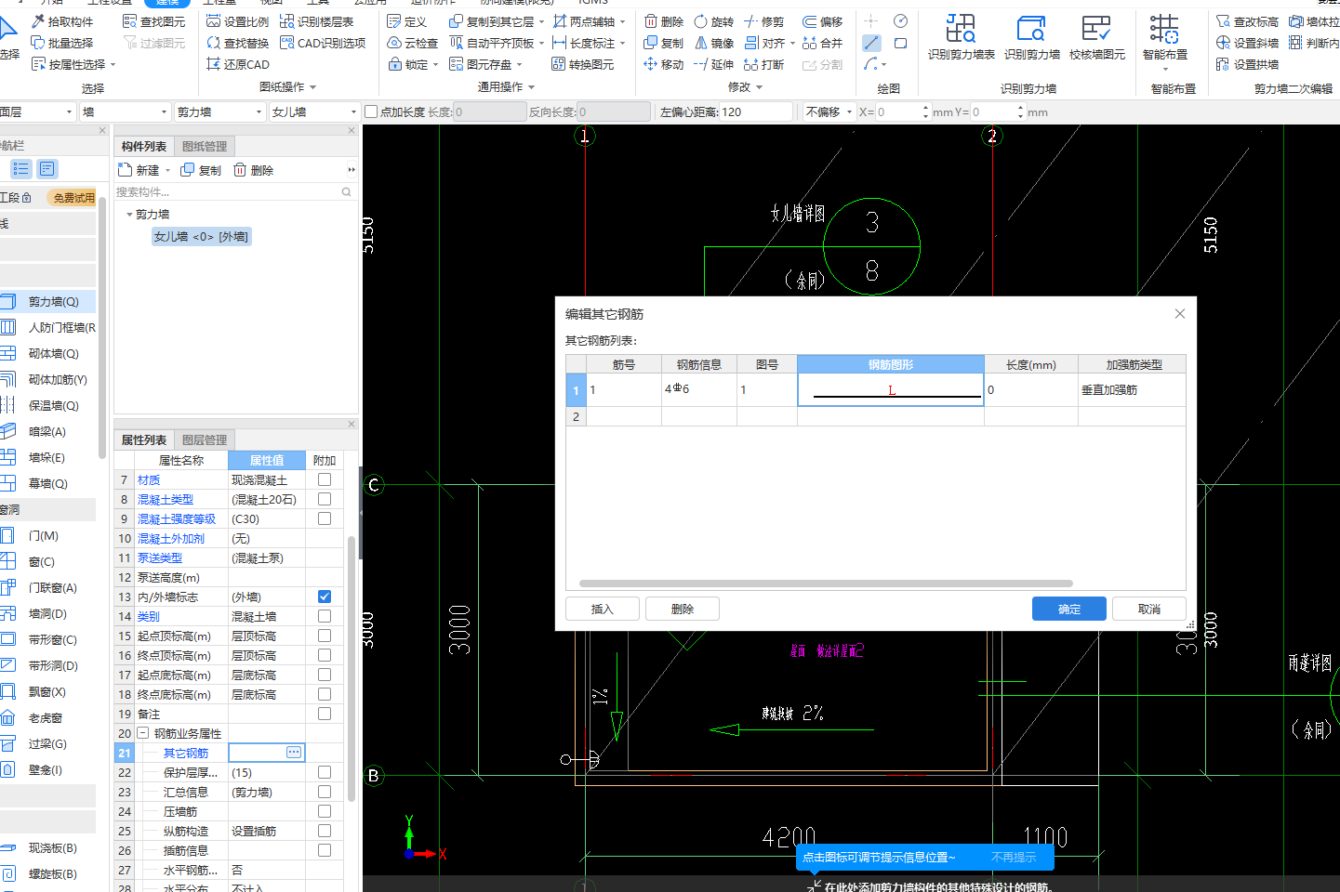This screenshot has width=1340, height=892.
Task: Click the 还原CAD restore tool
Action: 237,64
